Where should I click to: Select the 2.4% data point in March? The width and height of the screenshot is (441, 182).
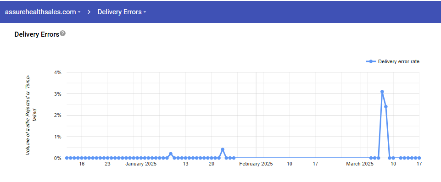[x=386, y=107]
